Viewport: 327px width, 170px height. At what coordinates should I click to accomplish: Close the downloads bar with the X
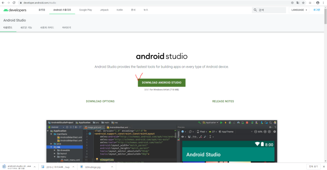323,166
